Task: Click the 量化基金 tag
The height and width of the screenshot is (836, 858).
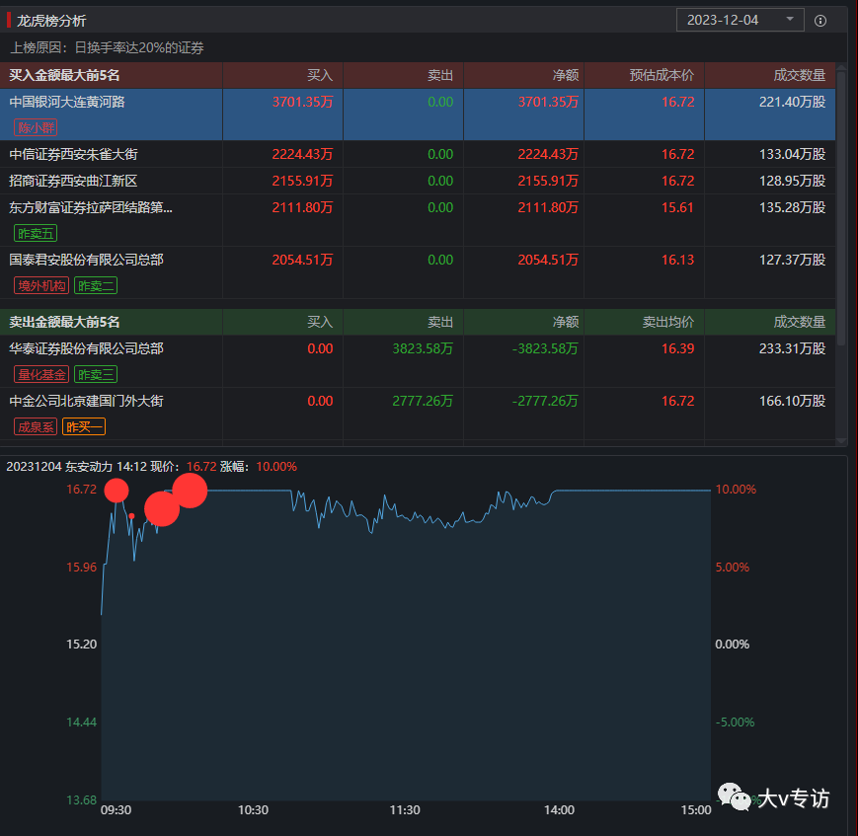Action: 41,375
